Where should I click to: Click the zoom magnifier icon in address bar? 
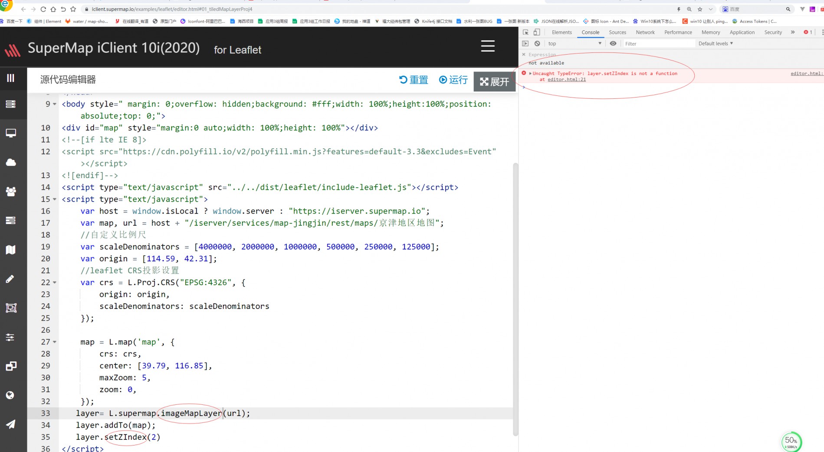pyautogui.click(x=689, y=9)
